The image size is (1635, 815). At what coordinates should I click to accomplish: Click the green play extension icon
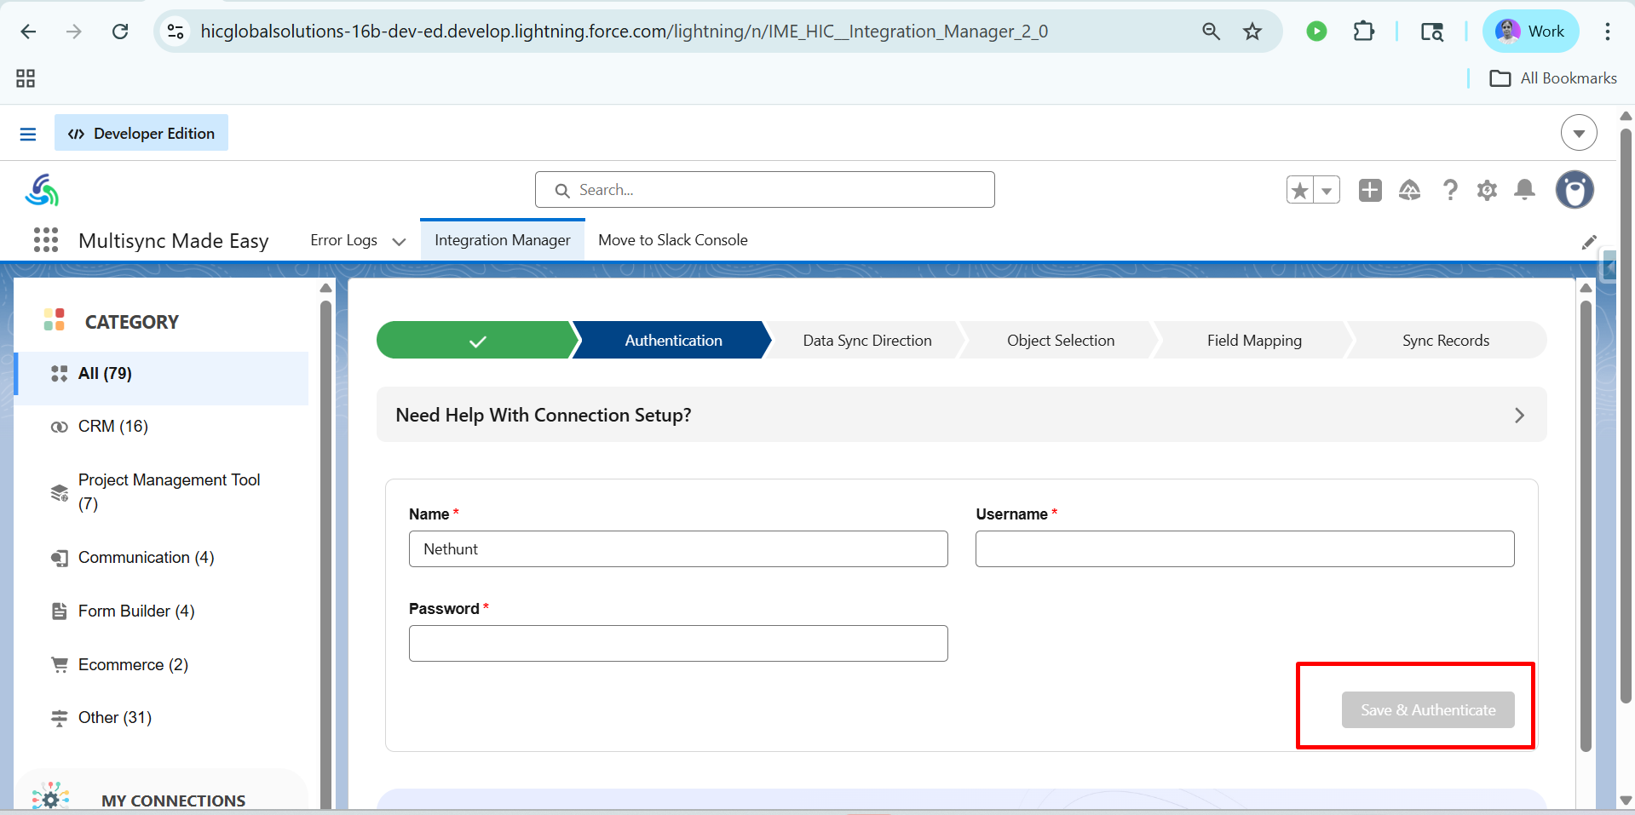(x=1316, y=32)
